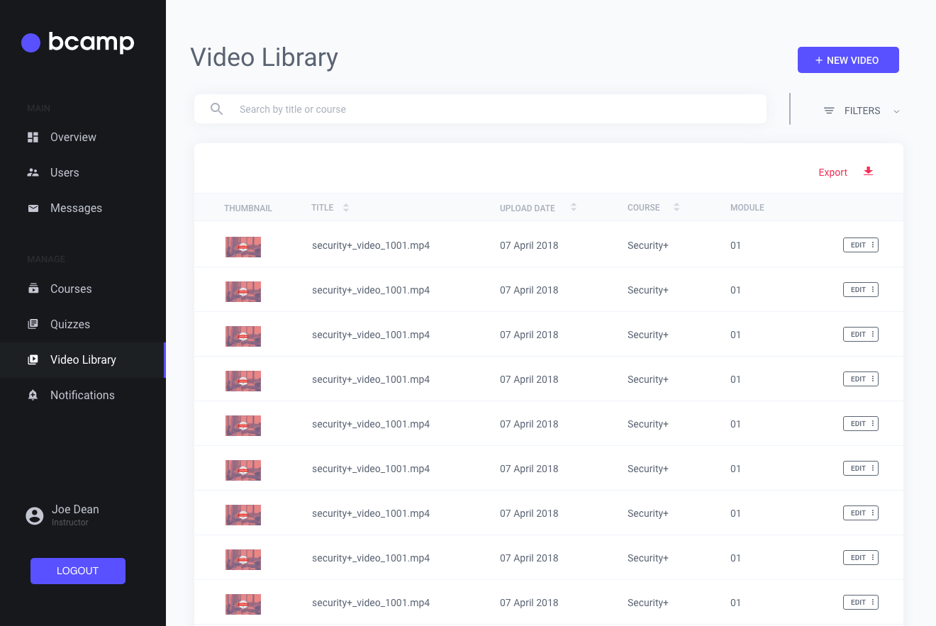Viewport: 936px width, 626px height.
Task: Sort by UPLOAD DATE using its sort arrows
Action: tap(573, 207)
